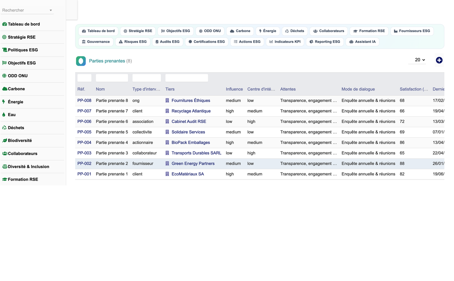The image size is (454, 281).
Task: Select the Indicateurs KPI tab
Action: tap(285, 41)
